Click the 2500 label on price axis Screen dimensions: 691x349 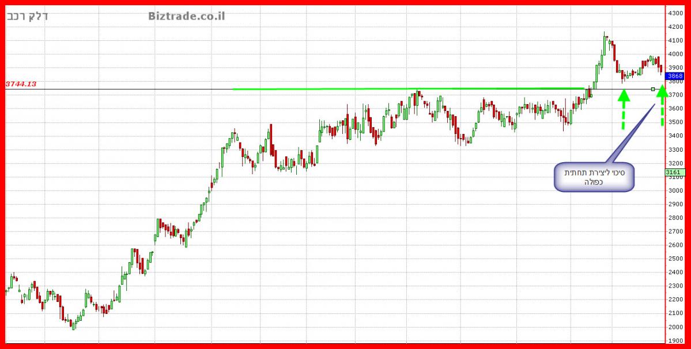click(x=675, y=259)
